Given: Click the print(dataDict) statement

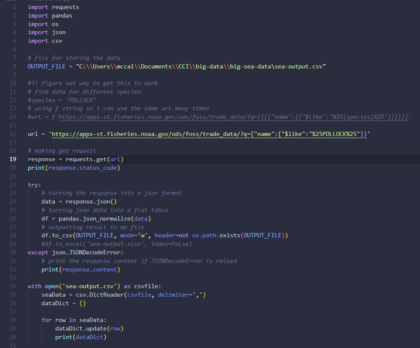Looking at the screenshot, I should tap(81, 337).
